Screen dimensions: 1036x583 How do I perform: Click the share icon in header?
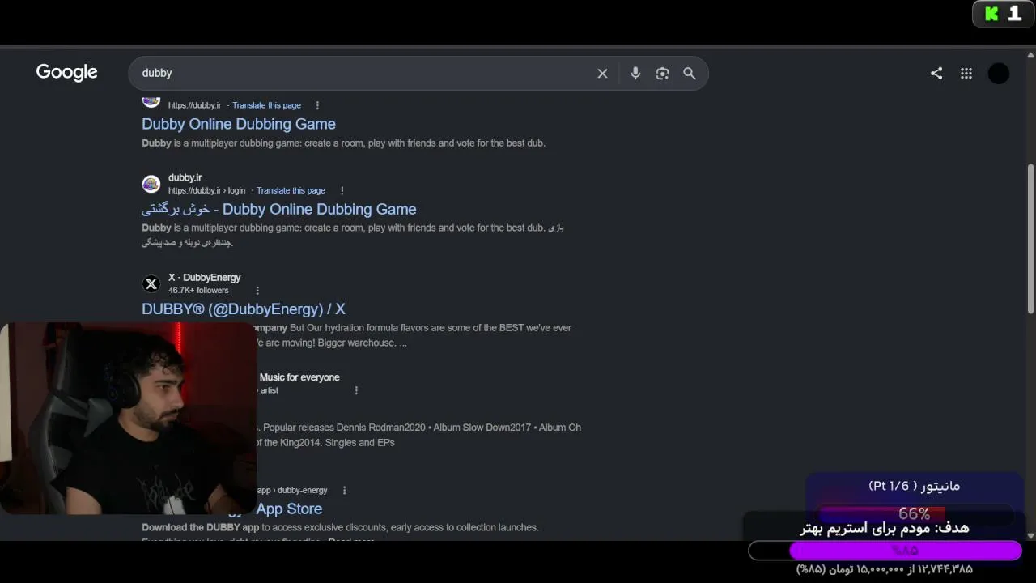coord(936,74)
